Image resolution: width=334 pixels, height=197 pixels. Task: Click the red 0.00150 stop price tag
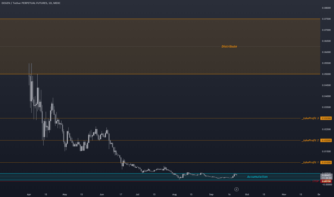pos(326,181)
